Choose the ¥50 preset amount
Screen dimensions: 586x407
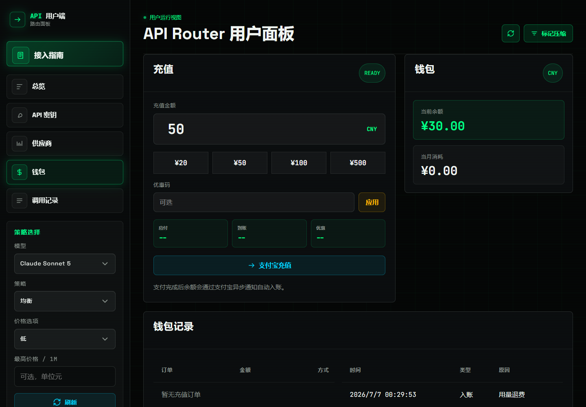tap(240, 163)
